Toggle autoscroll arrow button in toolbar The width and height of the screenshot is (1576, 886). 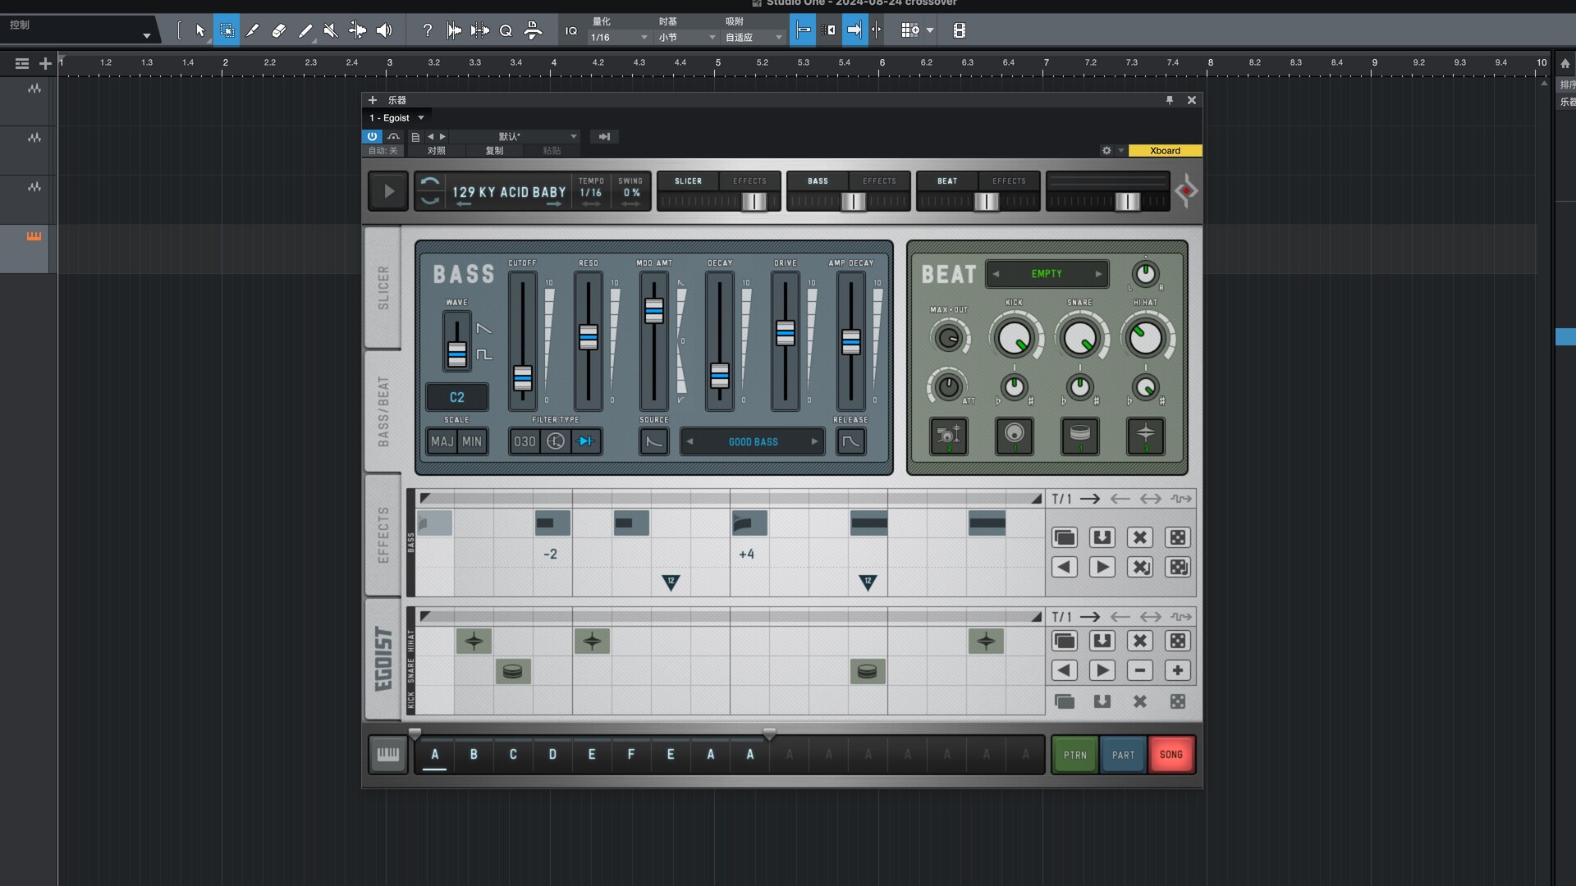(x=854, y=30)
